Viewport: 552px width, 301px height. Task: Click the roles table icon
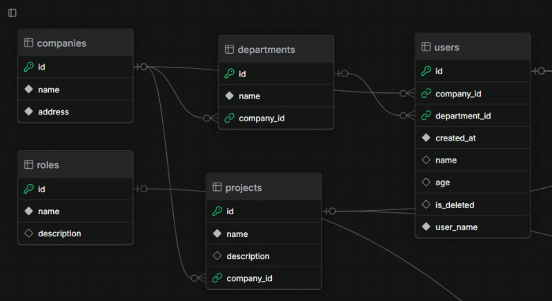tap(29, 165)
